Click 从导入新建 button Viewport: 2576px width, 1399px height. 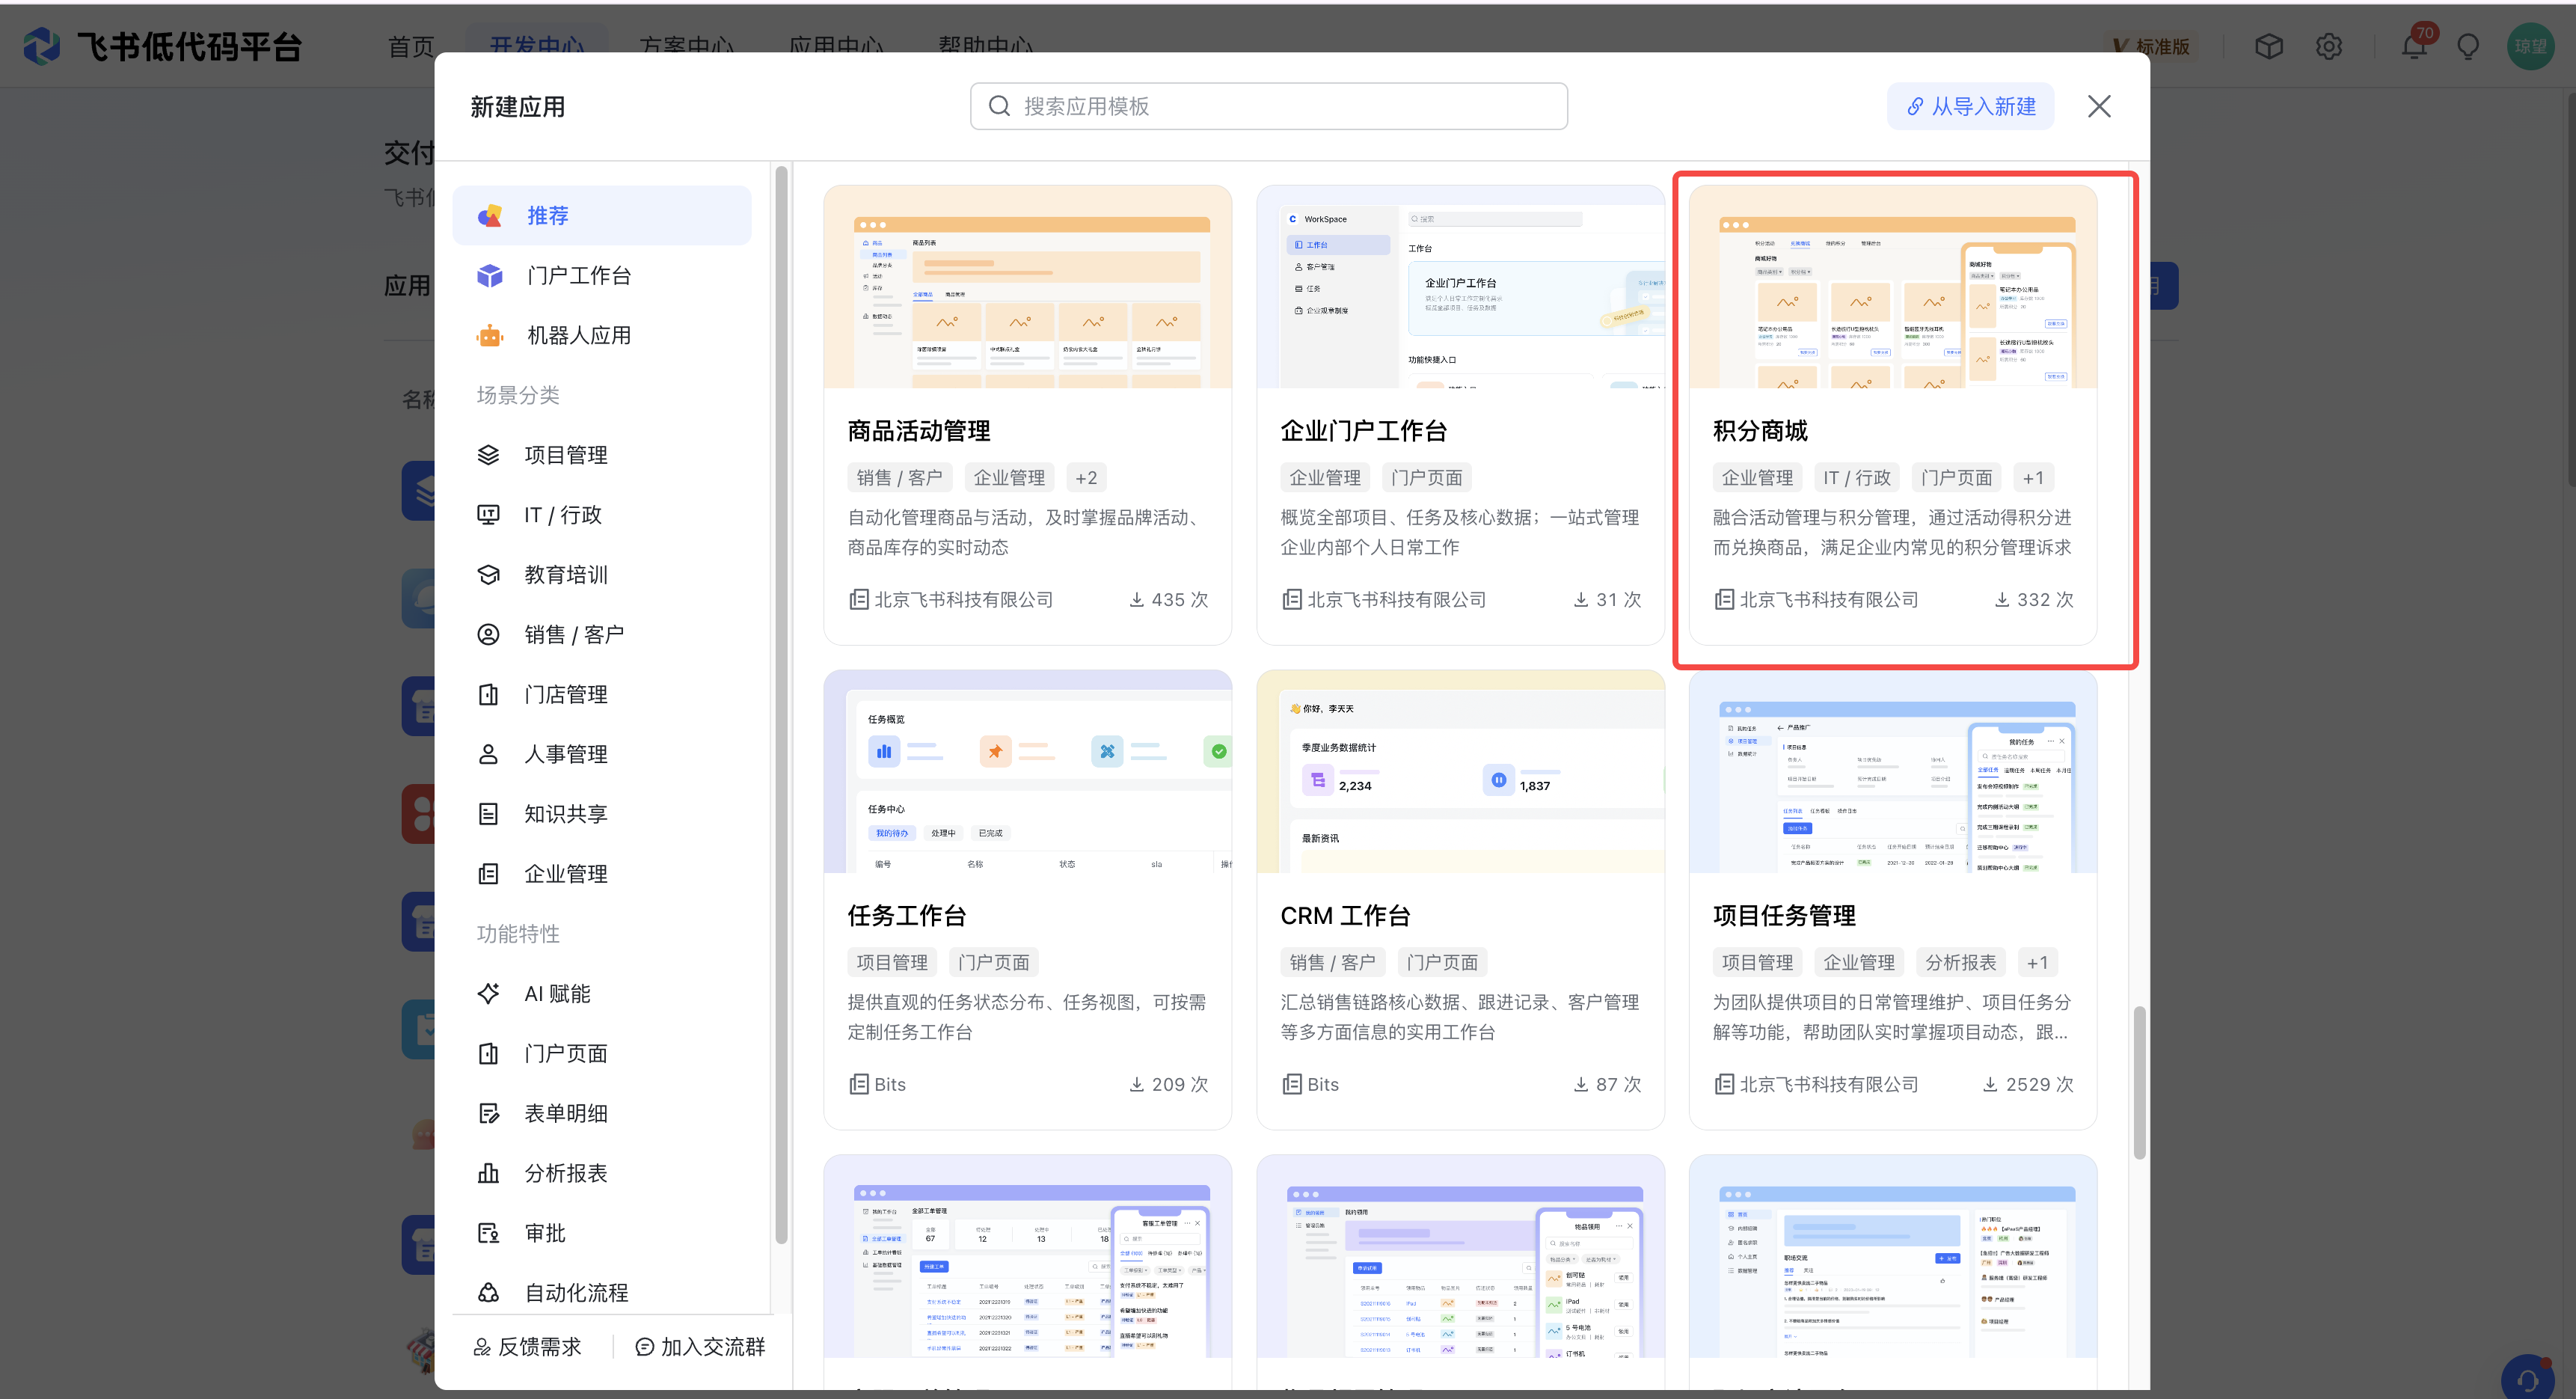click(x=1970, y=106)
